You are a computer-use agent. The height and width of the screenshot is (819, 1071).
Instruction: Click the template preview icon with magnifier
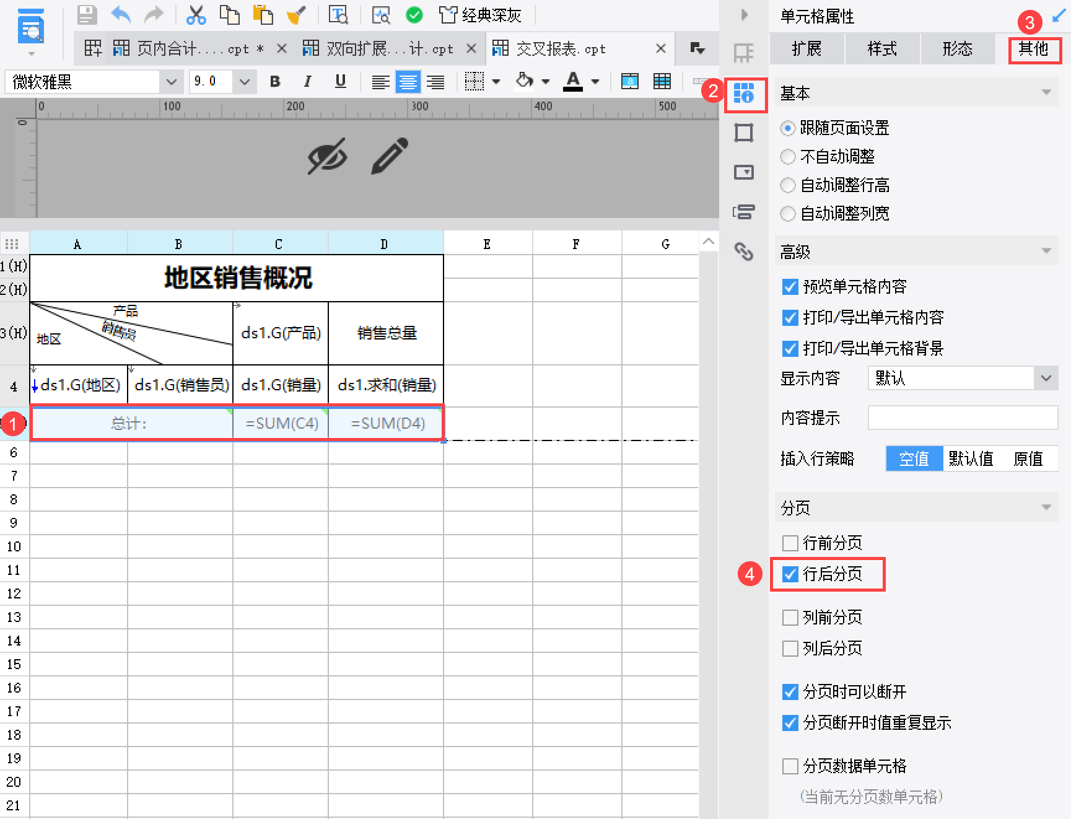(338, 15)
